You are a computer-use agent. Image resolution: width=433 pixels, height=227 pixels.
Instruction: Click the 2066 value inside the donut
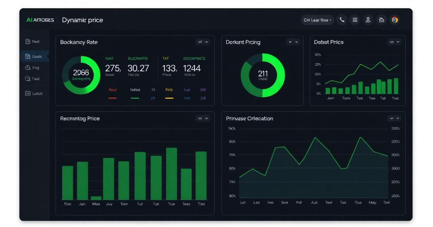tap(81, 73)
